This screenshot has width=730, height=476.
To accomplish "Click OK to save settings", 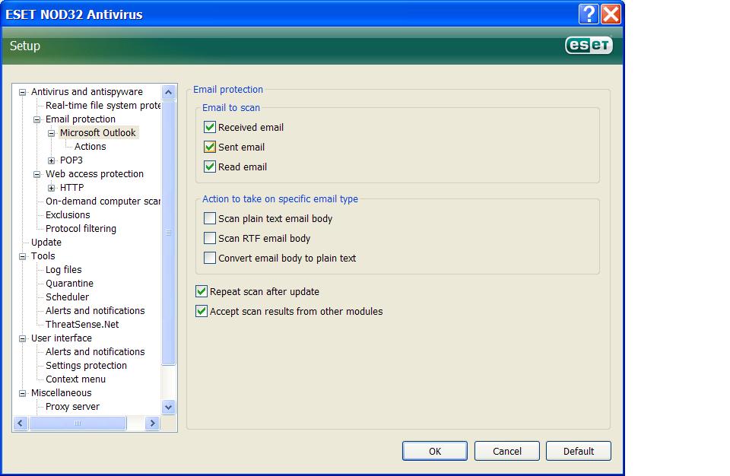I will tap(435, 451).
